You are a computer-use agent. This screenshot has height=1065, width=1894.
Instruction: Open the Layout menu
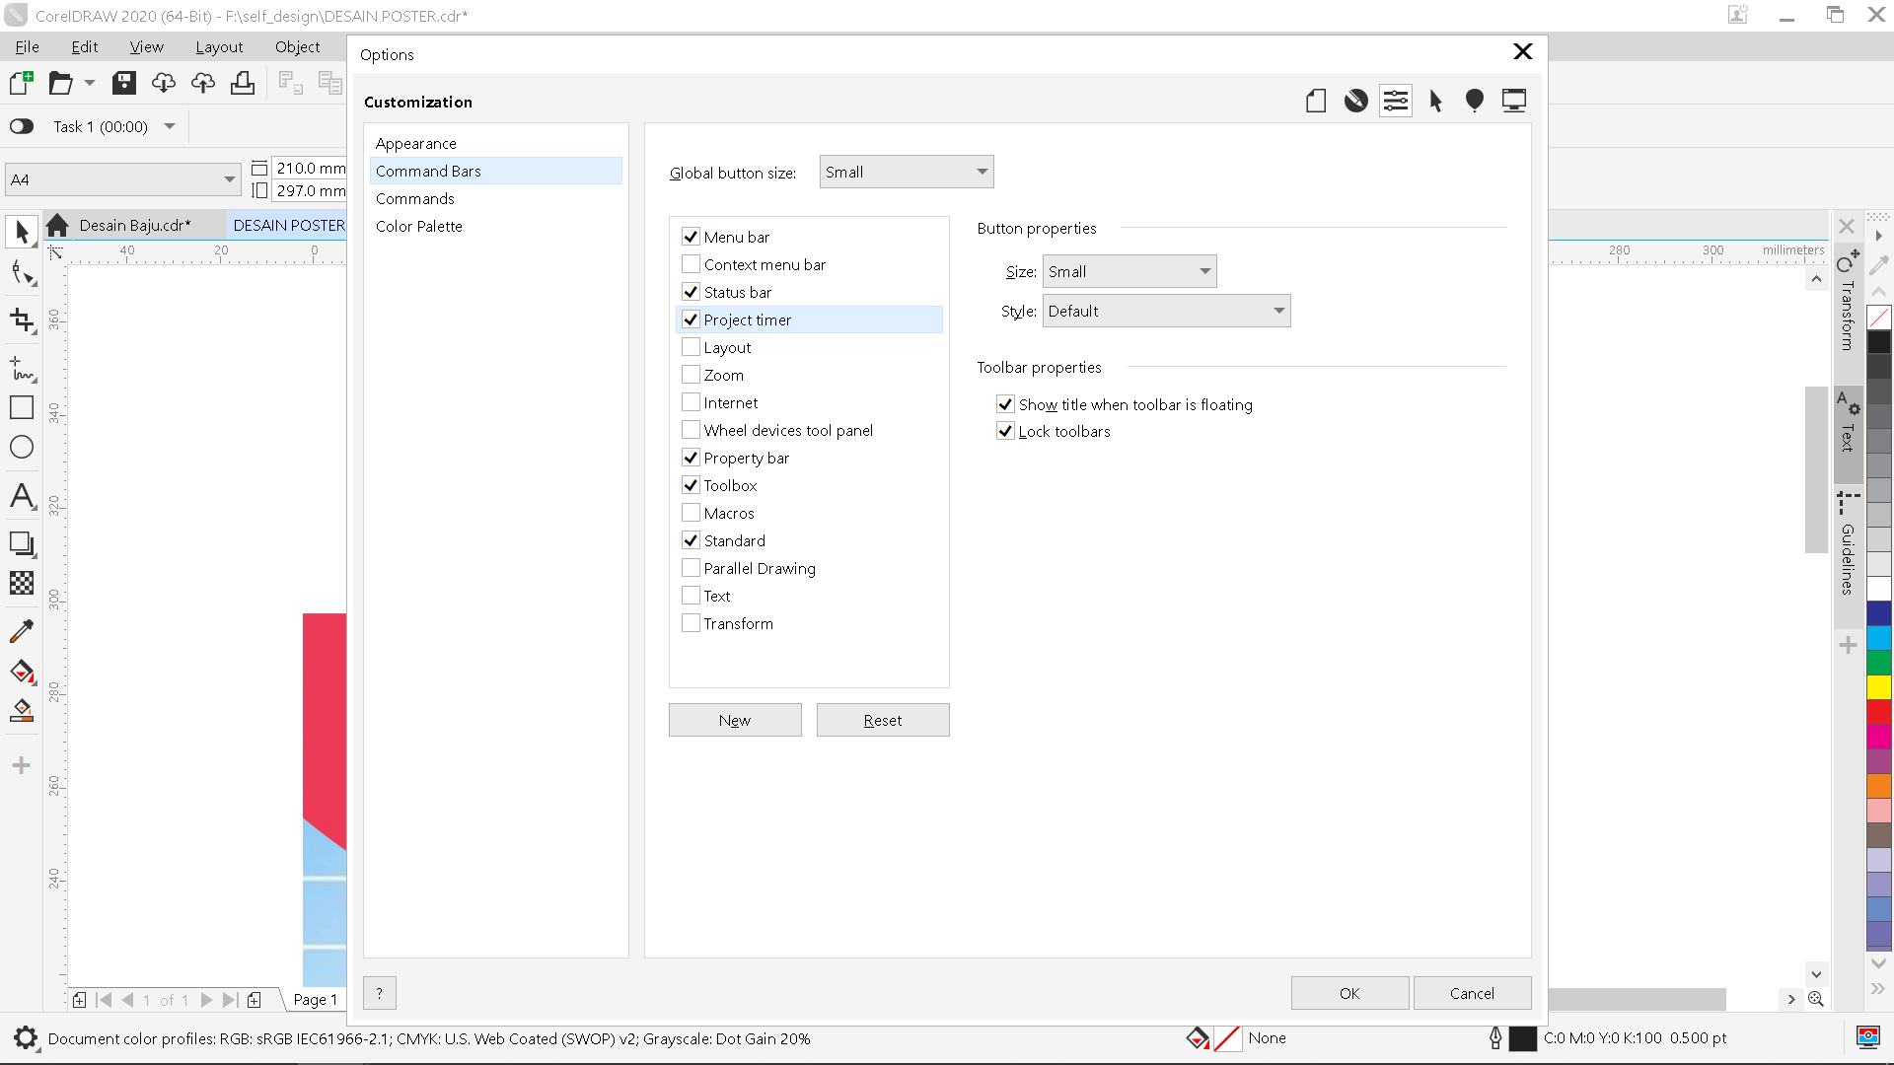(219, 46)
